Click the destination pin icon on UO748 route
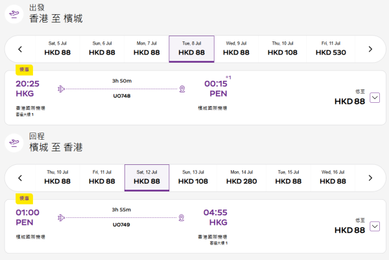389x260 pixels. (x=182, y=89)
